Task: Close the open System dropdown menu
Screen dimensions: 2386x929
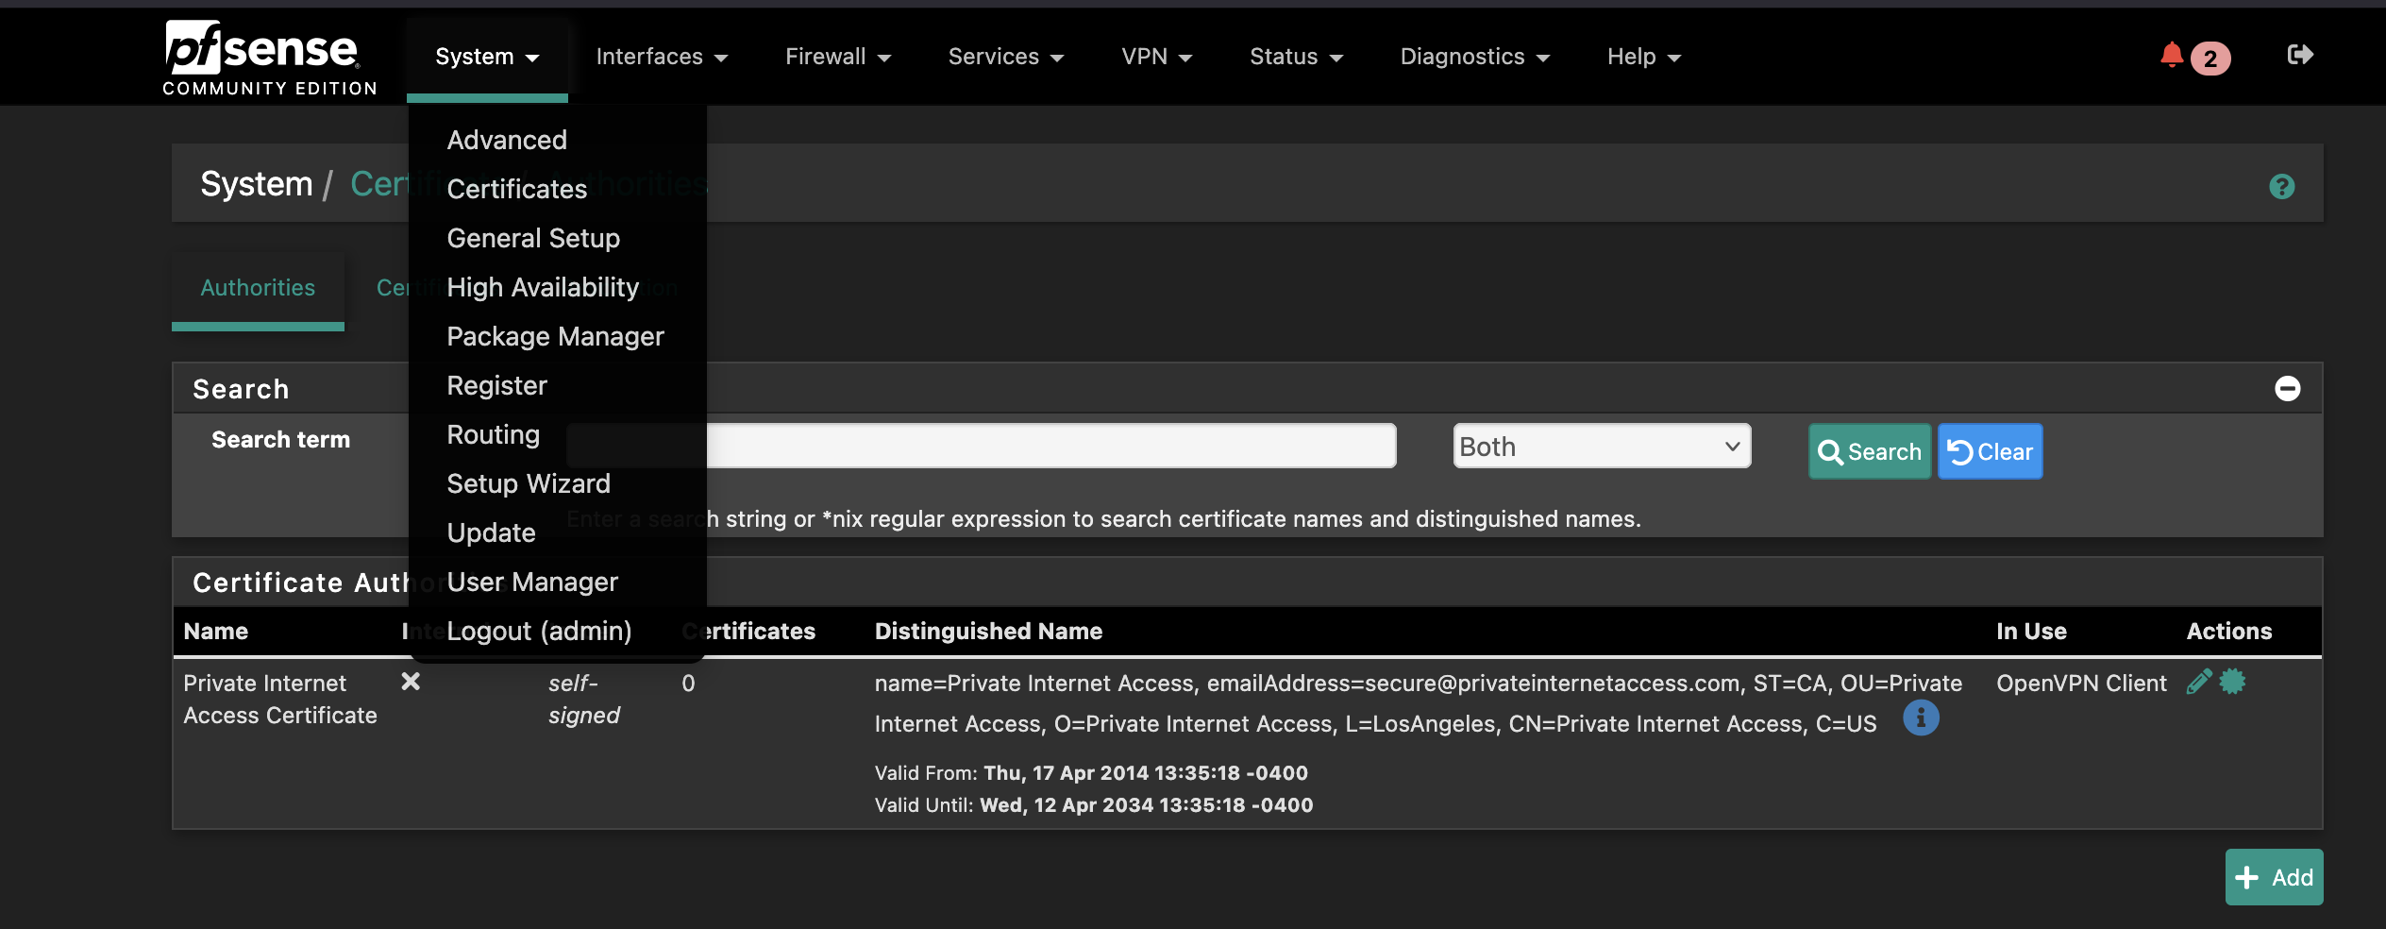Action: click(x=487, y=57)
